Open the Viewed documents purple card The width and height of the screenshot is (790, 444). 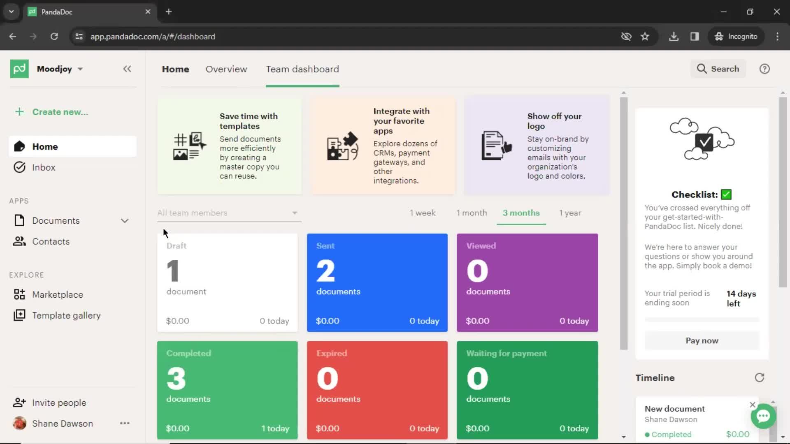[x=527, y=282]
